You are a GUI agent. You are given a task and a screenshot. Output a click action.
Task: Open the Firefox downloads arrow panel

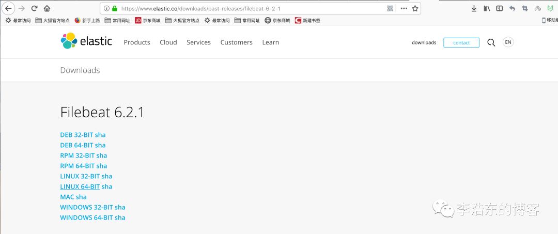(474, 9)
